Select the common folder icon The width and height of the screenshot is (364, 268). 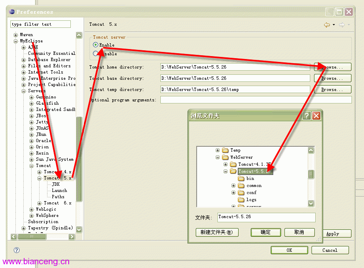click(241, 186)
